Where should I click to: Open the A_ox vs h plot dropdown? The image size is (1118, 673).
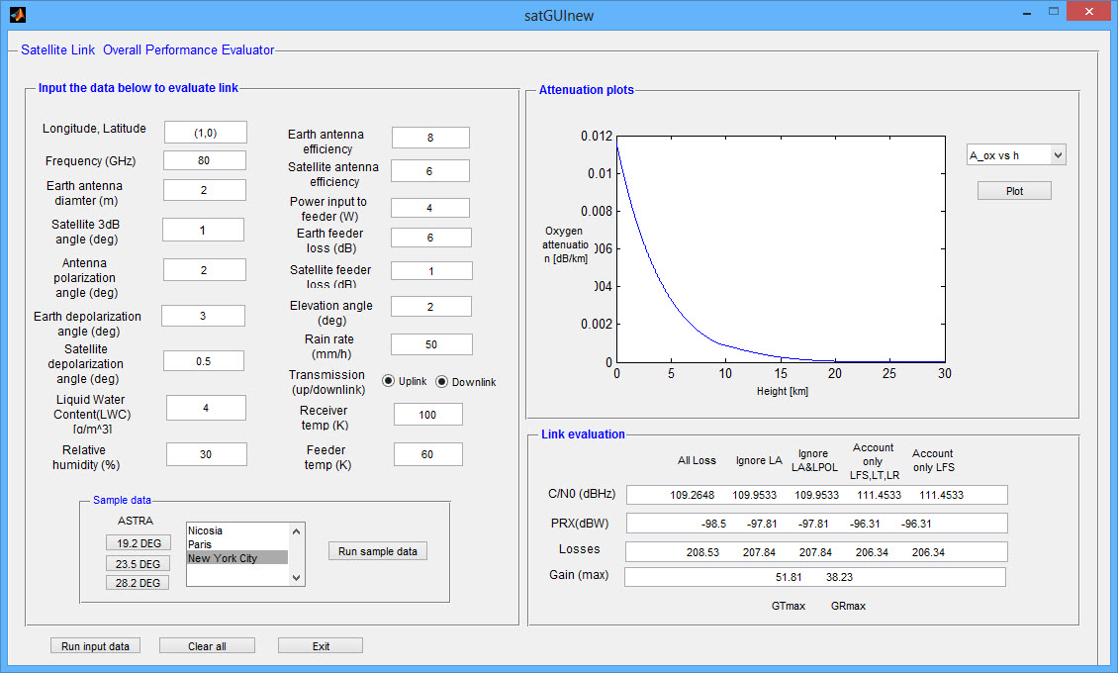[x=1016, y=154]
